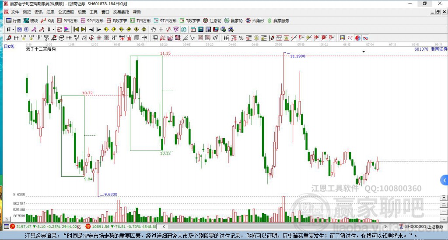Move chart right with black arrow
Screen dimensions: 448x240
98,29
